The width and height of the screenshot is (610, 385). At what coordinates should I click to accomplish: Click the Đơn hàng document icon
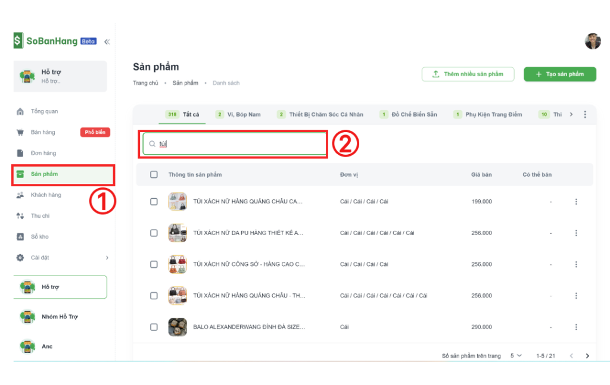[20, 154]
